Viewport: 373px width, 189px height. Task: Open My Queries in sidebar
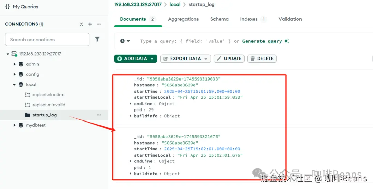pos(26,7)
